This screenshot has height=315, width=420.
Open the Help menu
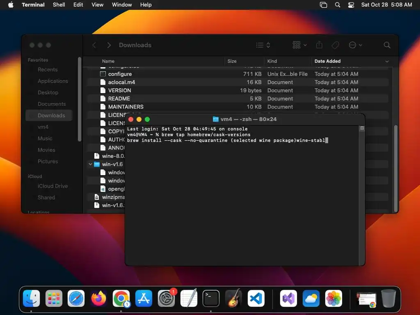pyautogui.click(x=146, y=5)
